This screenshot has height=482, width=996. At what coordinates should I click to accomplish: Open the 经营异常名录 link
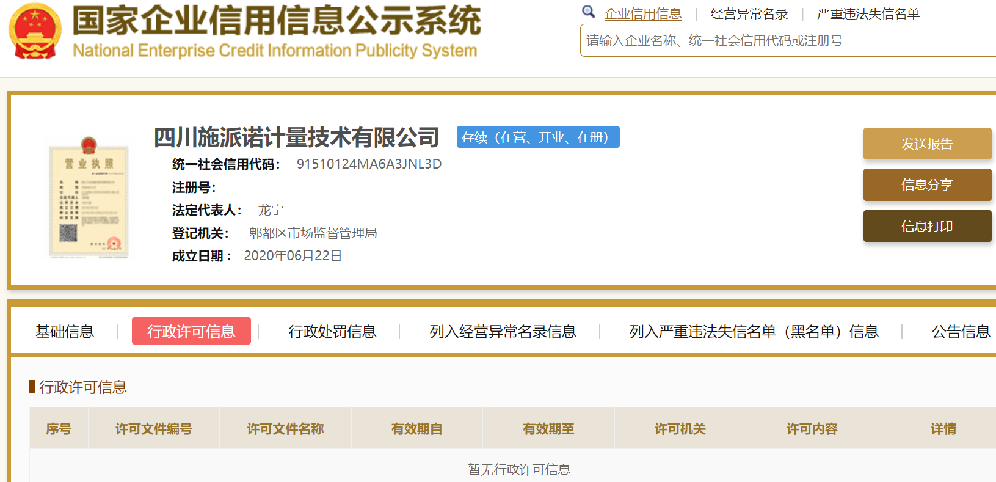tap(749, 14)
